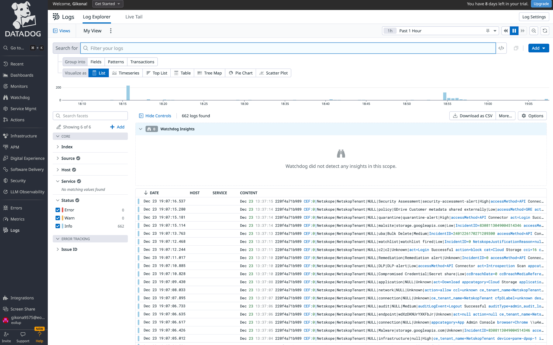553x345 pixels.
Task: Pause the live log stream
Action: pos(514,31)
